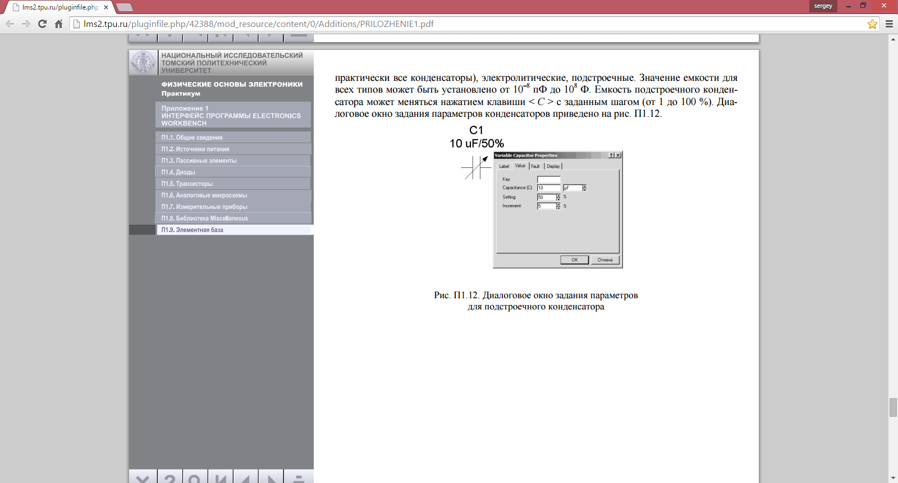Click the question mark help icon in bottom toolbar
Viewport: 898px width, 483px height.
click(169, 477)
